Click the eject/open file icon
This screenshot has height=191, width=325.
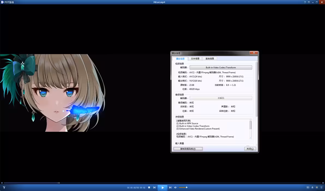[x=312, y=187]
